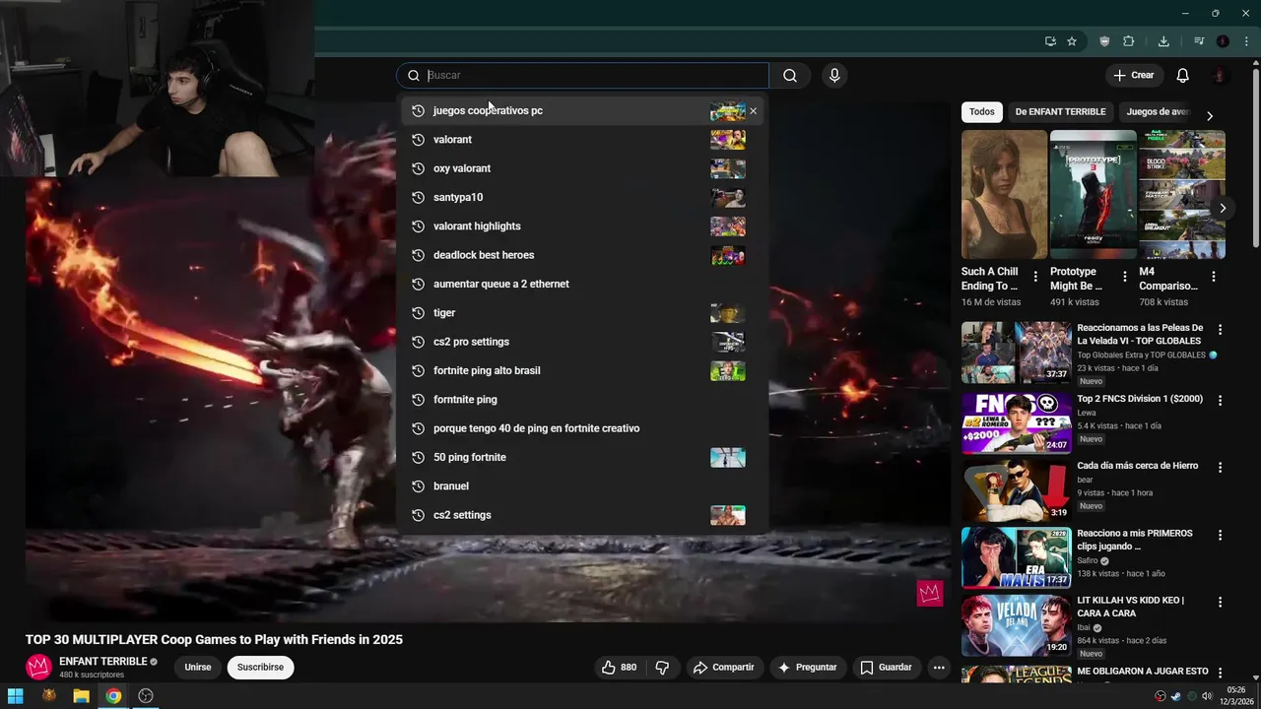The image size is (1261, 709).
Task: Open YouTube account avatar menu
Action: [x=1220, y=76]
